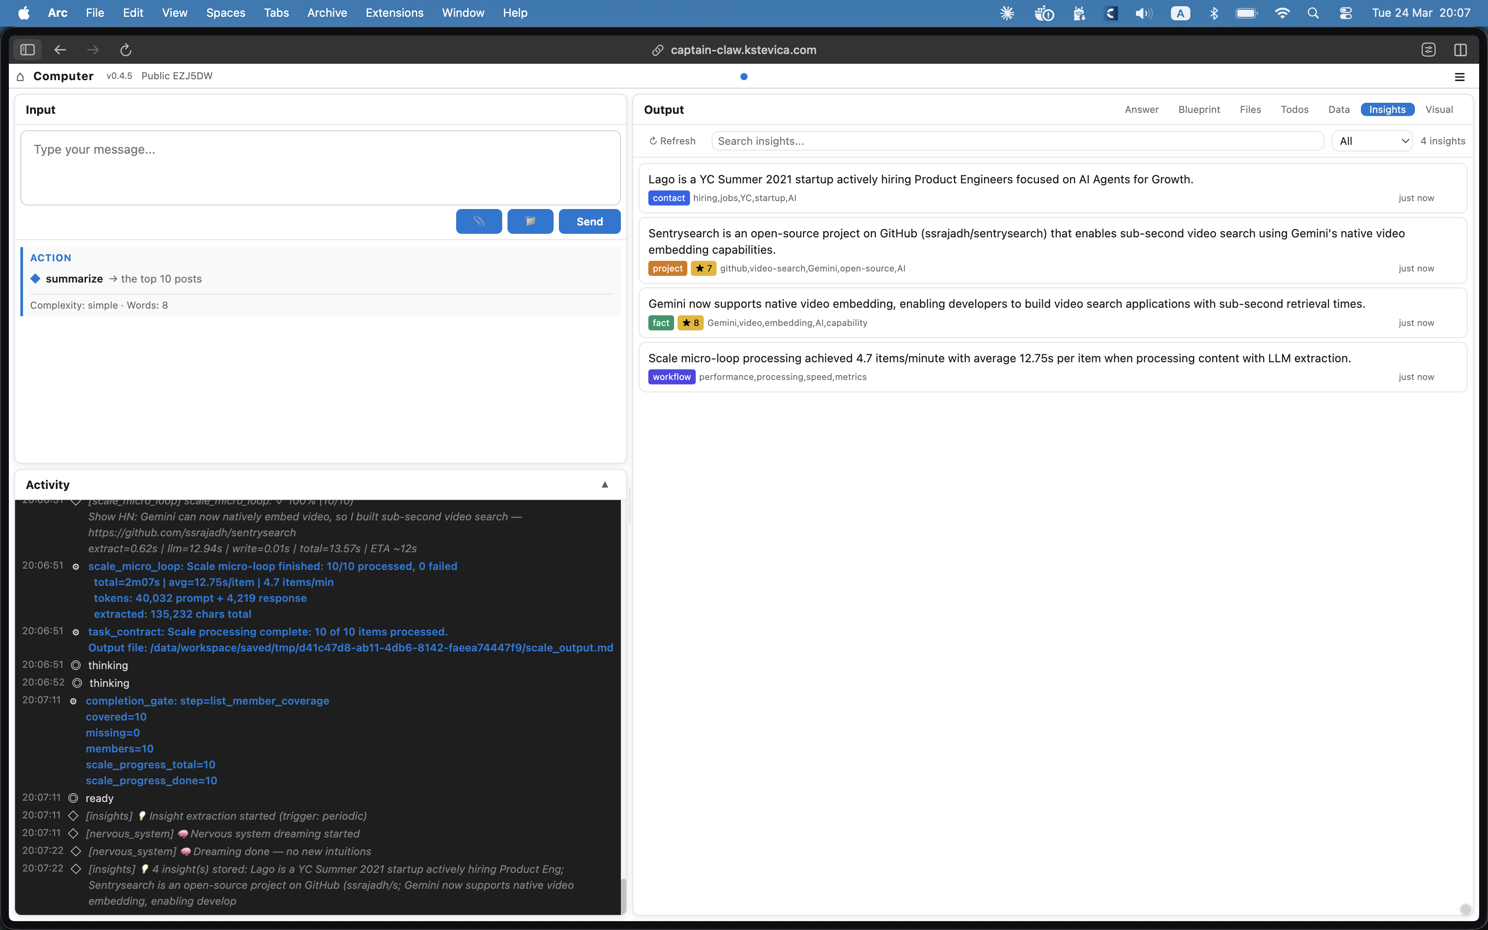Image resolution: width=1488 pixels, height=930 pixels.
Task: Click the Send button
Action: tap(589, 221)
